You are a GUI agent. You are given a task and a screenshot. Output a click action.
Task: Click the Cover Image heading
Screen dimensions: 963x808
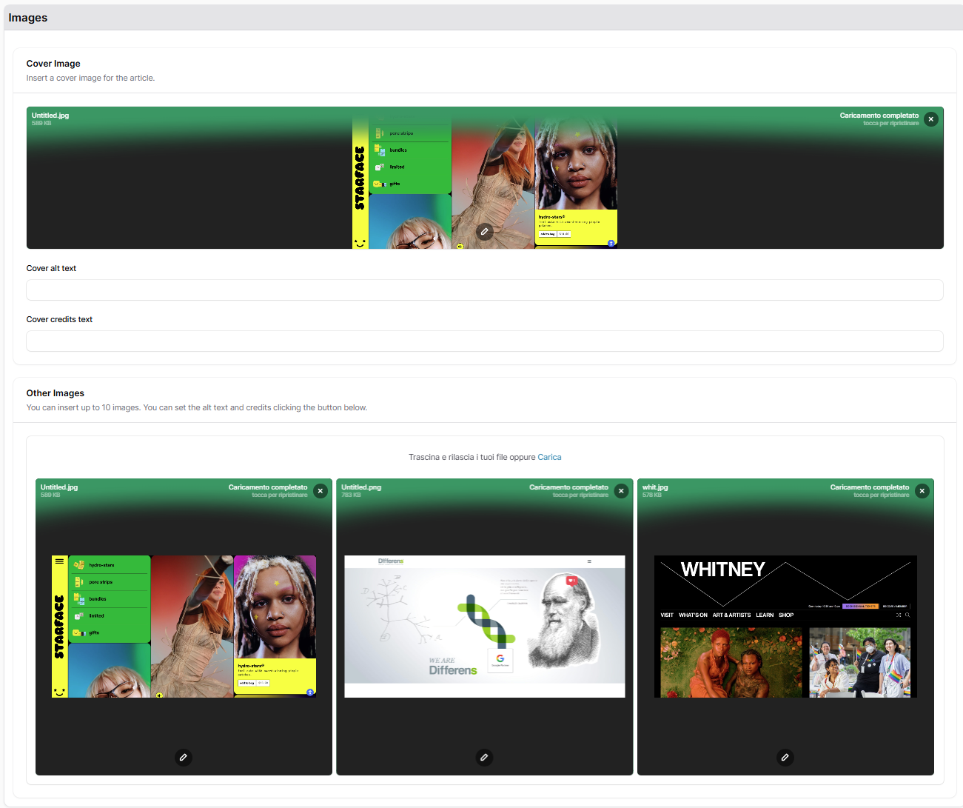[53, 64]
